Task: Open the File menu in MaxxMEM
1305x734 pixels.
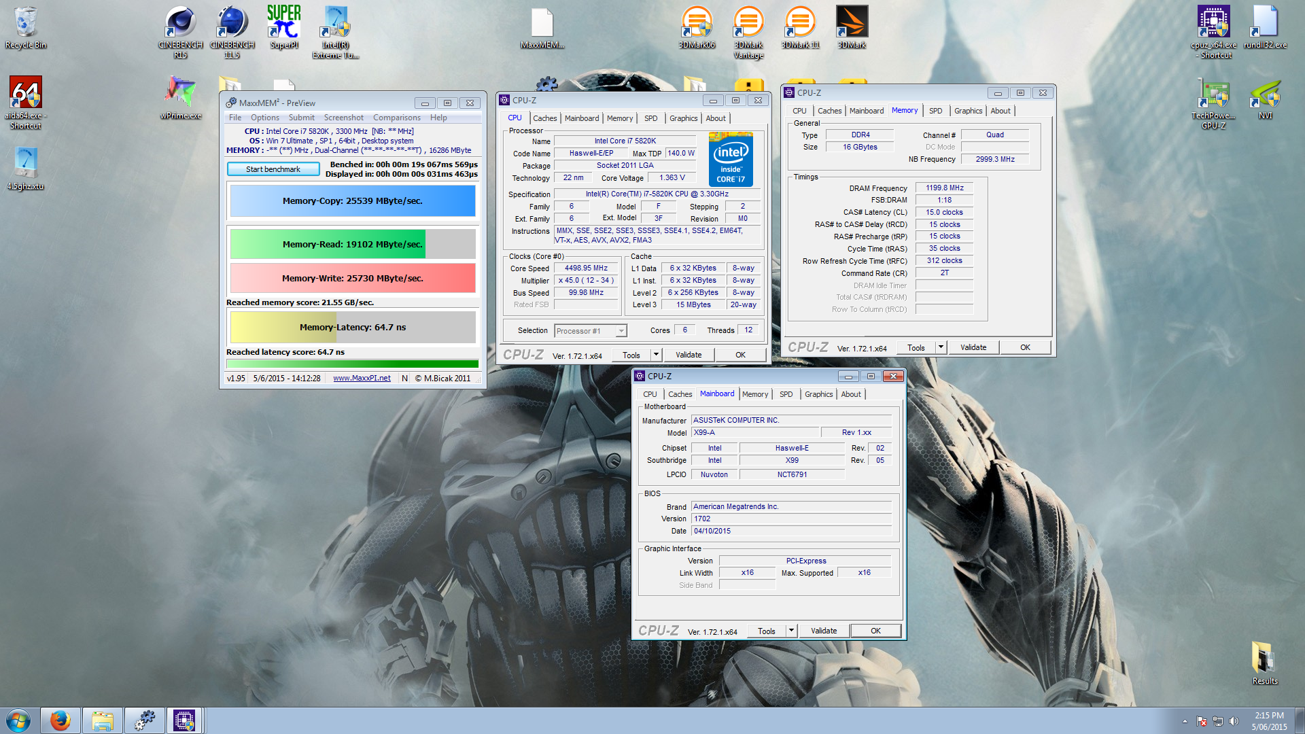Action: (235, 118)
